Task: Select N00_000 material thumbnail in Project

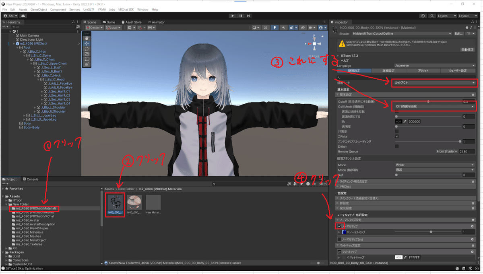Action: click(115, 204)
